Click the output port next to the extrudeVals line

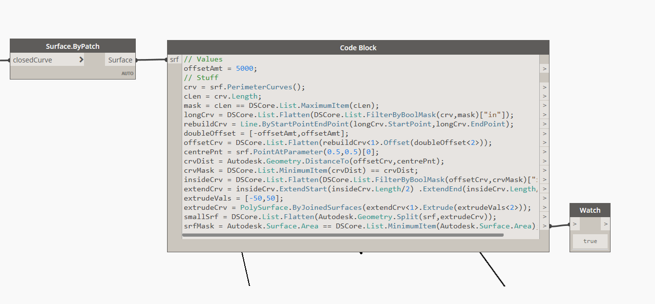pyautogui.click(x=544, y=198)
